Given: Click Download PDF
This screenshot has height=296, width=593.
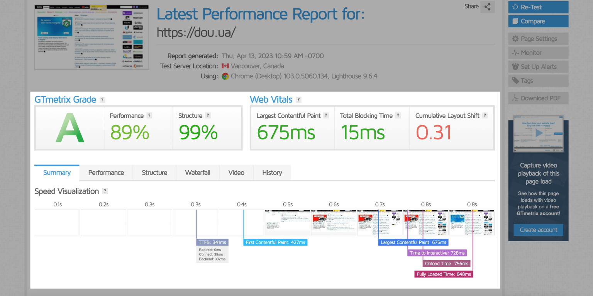Looking at the screenshot, I should pos(538,98).
